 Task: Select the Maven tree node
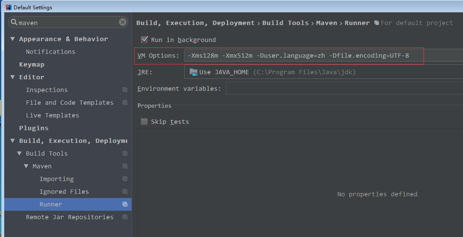tap(42, 166)
